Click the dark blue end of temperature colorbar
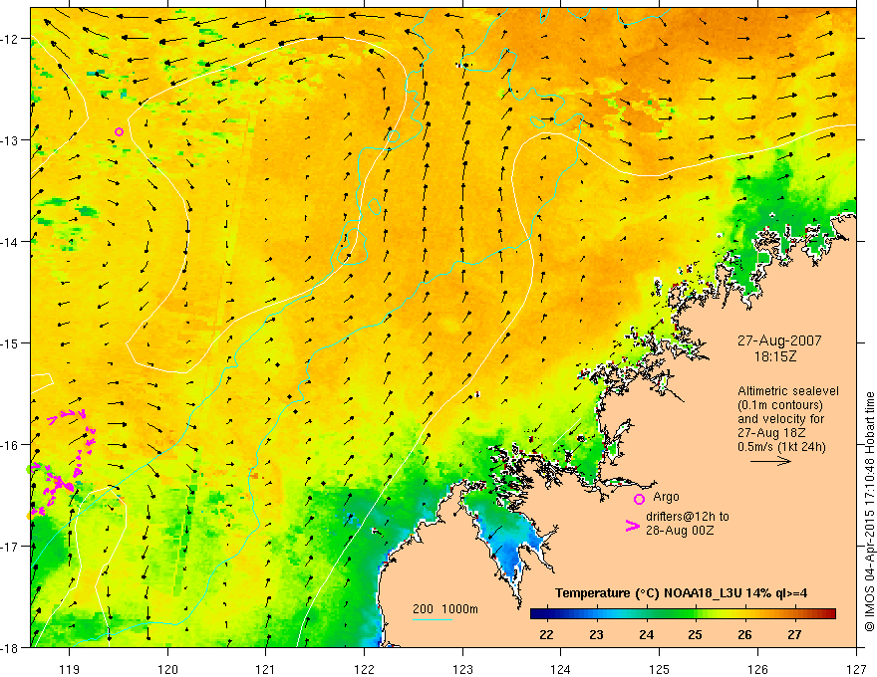This screenshot has height=677, width=877. (x=537, y=614)
